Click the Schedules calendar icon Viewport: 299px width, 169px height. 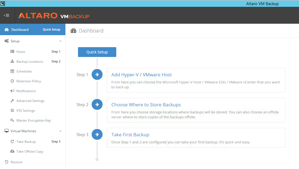point(12,71)
